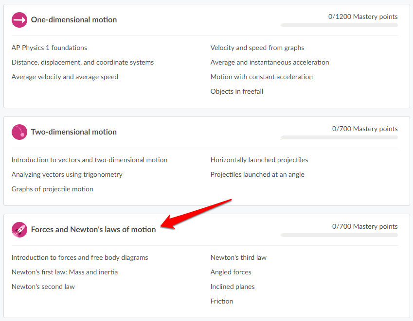Screen dimensions: 413x321
Task: Visit Horizontally launched projectiles lesson
Action: click(259, 160)
